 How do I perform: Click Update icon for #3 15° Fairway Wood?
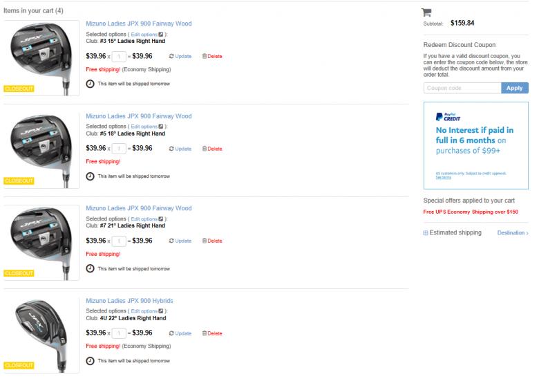[x=171, y=56]
